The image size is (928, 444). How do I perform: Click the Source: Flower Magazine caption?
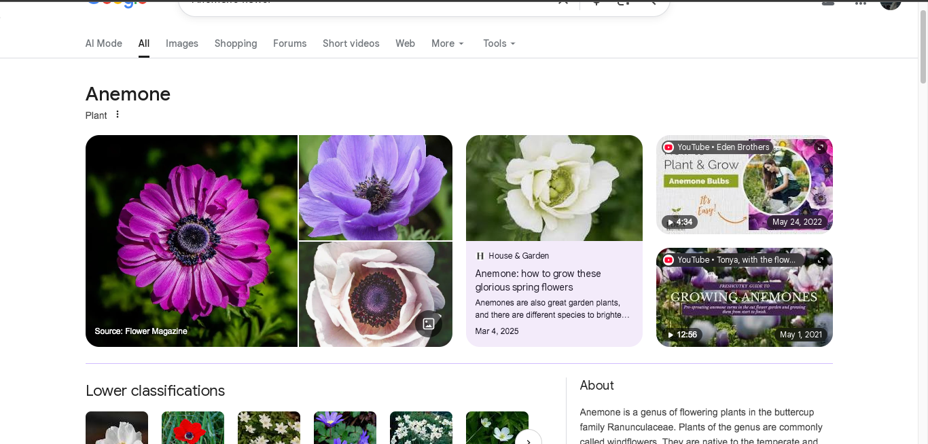[x=141, y=331]
